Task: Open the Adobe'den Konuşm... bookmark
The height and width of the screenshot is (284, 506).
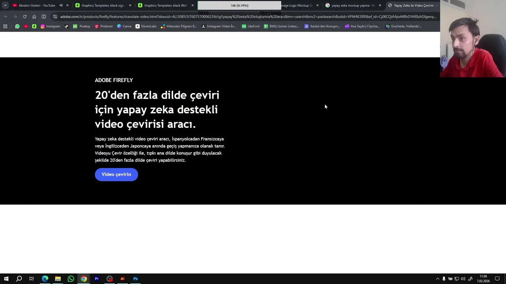Action: (322, 26)
